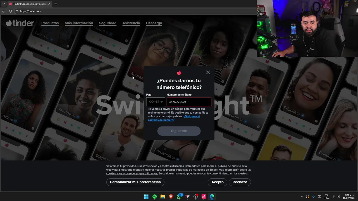Open the TF app in taskbar
Screen dimensions: 358x201
pos(187,197)
